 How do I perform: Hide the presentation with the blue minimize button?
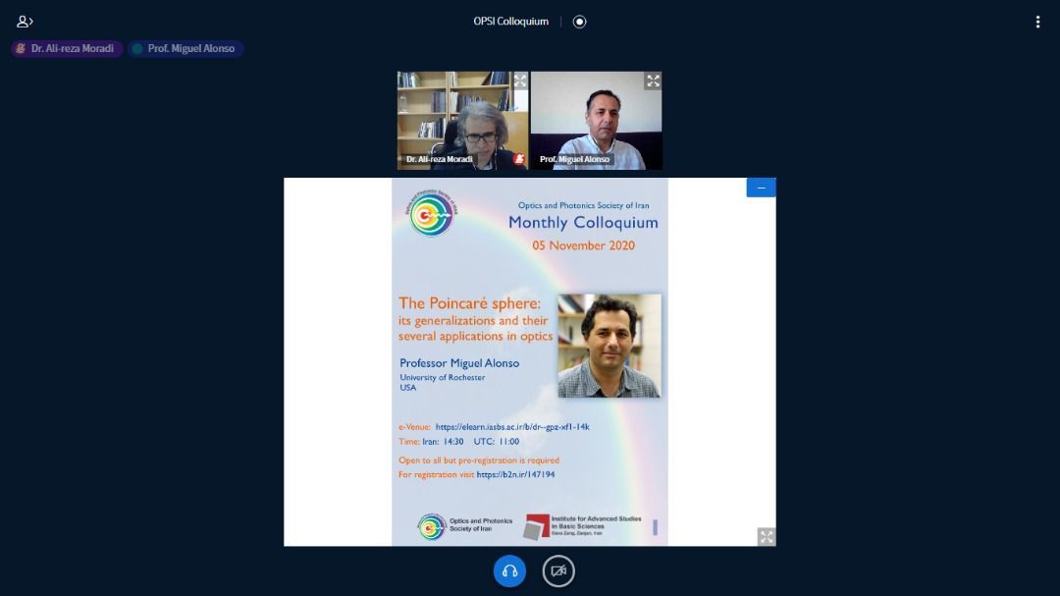click(761, 188)
